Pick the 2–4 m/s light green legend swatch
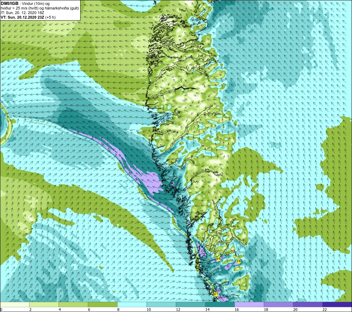 click(44, 304)
